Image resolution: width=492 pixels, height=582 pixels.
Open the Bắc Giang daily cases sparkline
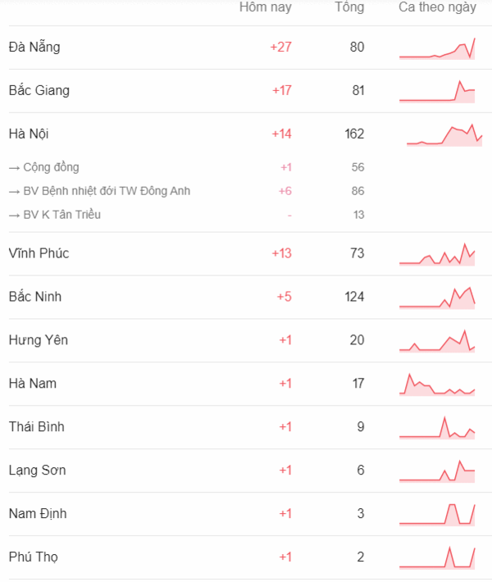point(437,92)
